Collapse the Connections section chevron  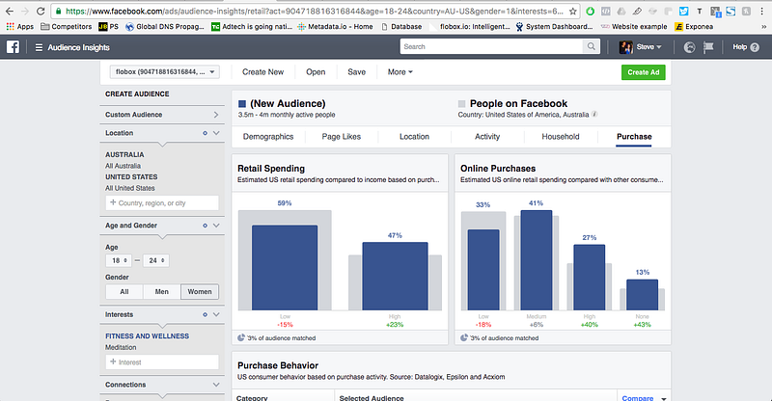pos(216,385)
